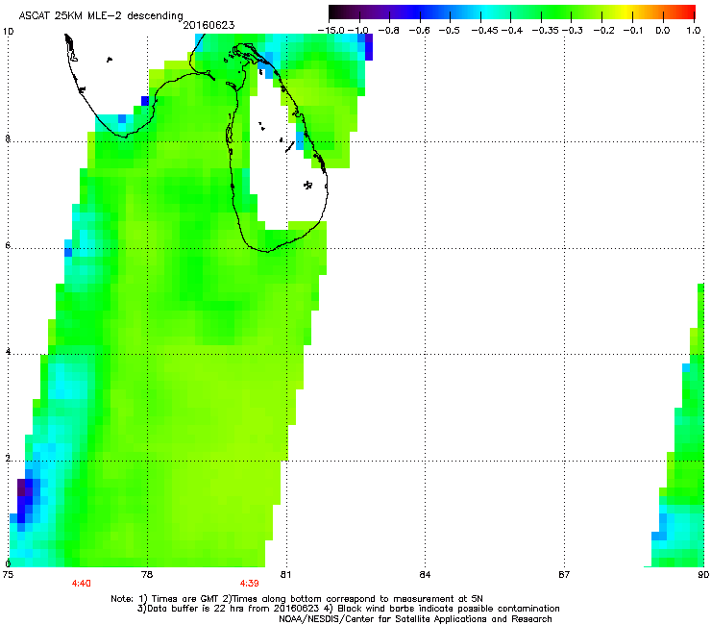This screenshot has height=625, width=711.
Task: Click latitude axis label 6
Action: tap(8, 245)
